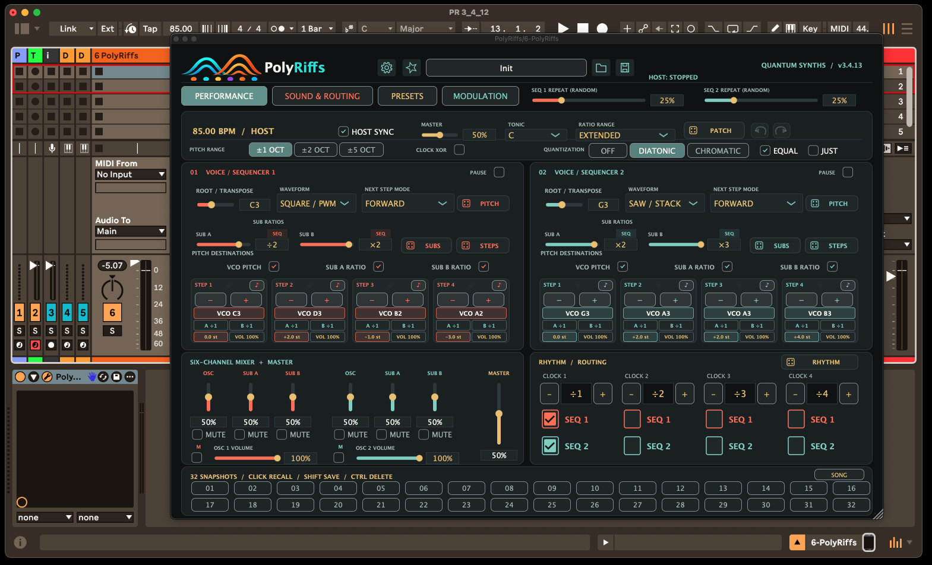The width and height of the screenshot is (932, 565).
Task: Enable the CLOCK XOR checkbox
Action: 459,150
